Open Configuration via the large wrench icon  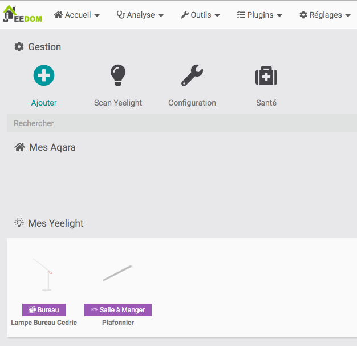tap(192, 75)
